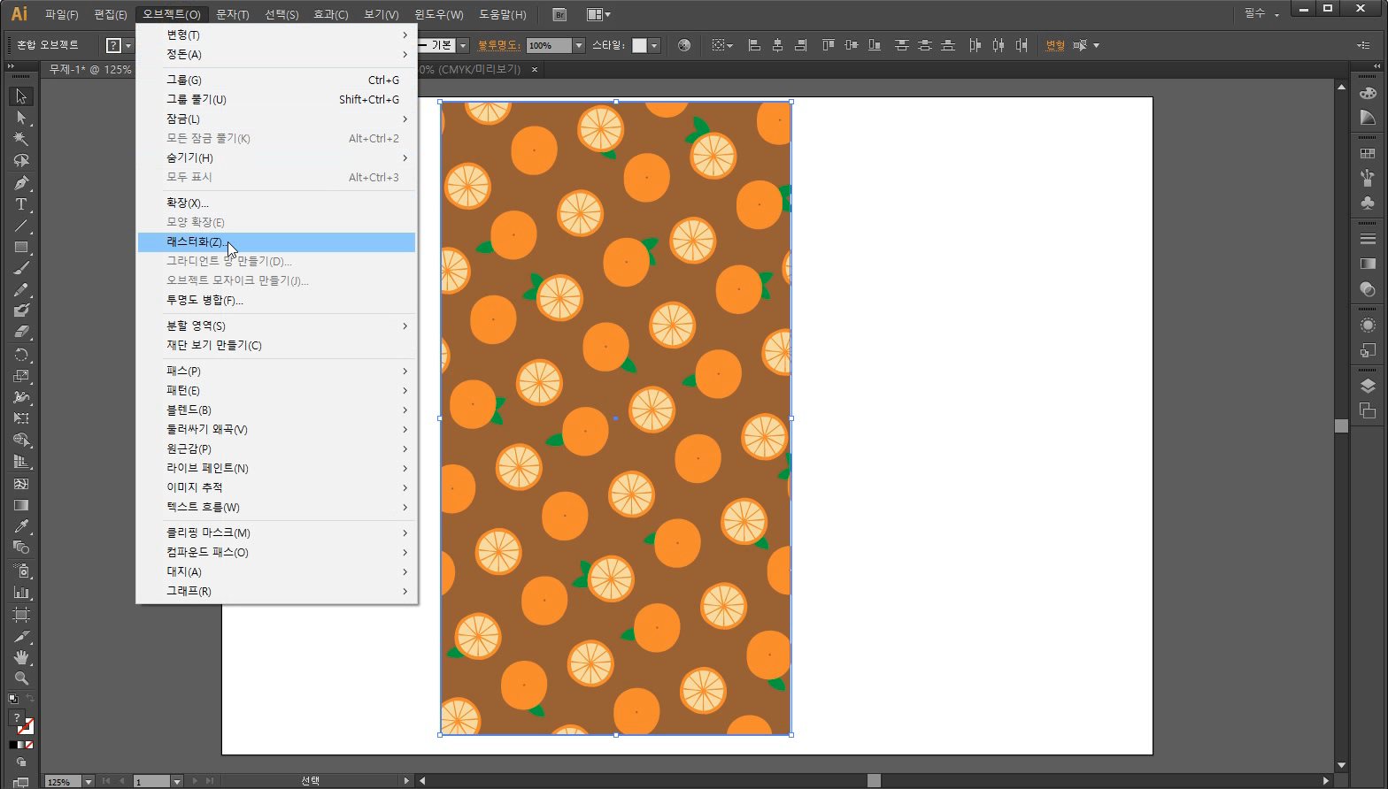Activate the Hand tool

click(21, 658)
